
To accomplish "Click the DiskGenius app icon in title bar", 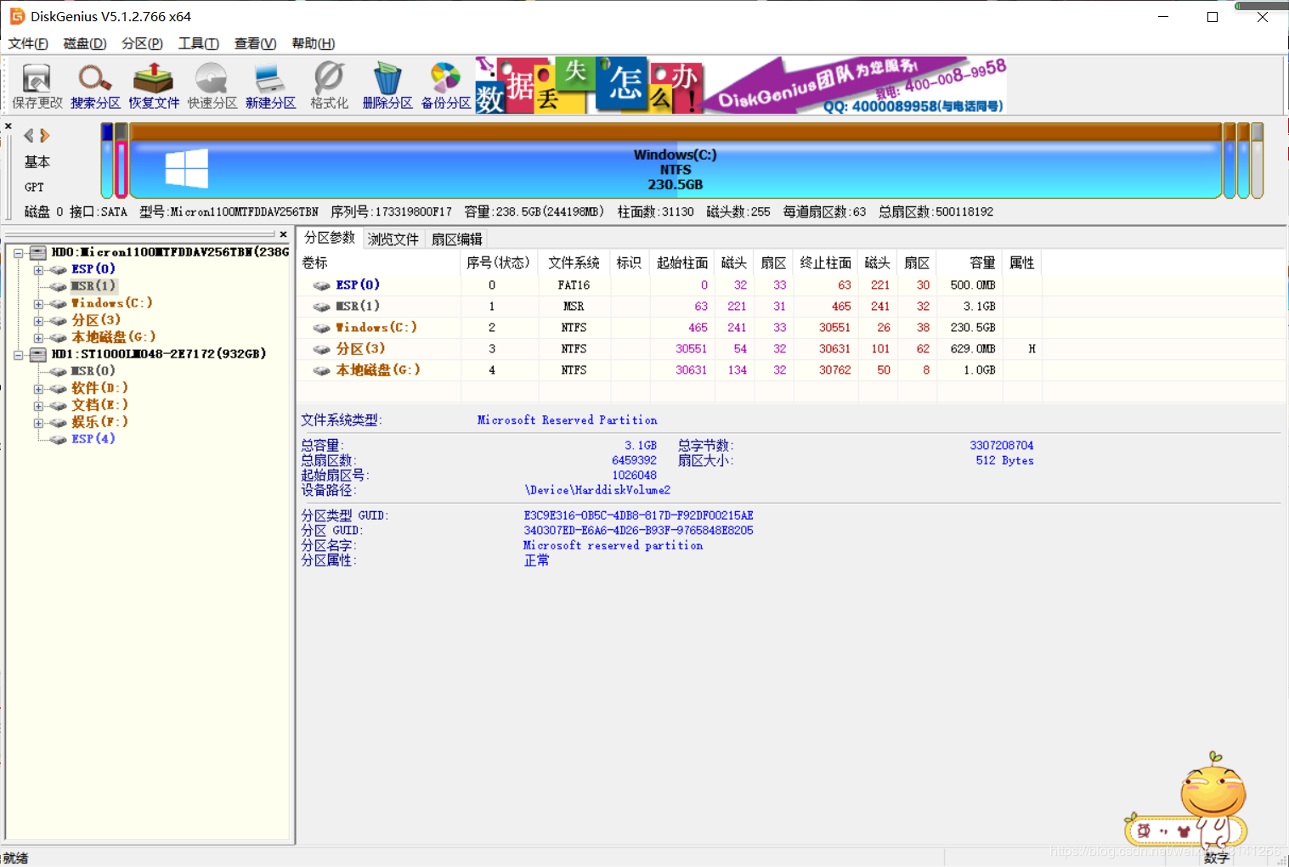I will [x=17, y=16].
